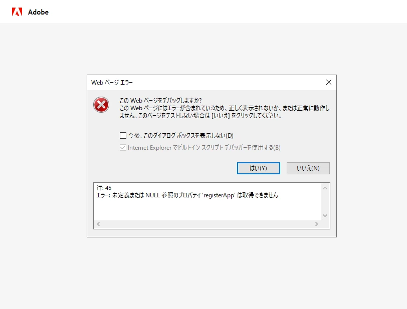
Task: Click the 行: 45 line in error details
Action: coord(104,188)
